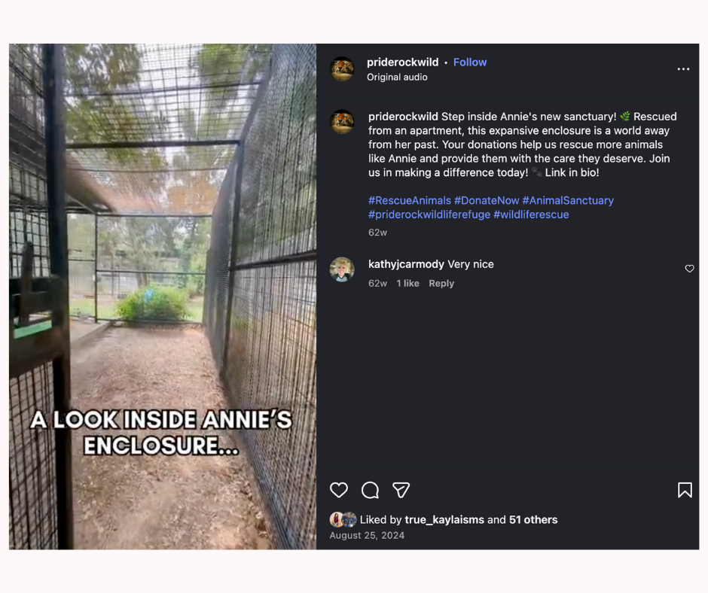Like kathyjcarmody's comment with small heart

click(689, 269)
